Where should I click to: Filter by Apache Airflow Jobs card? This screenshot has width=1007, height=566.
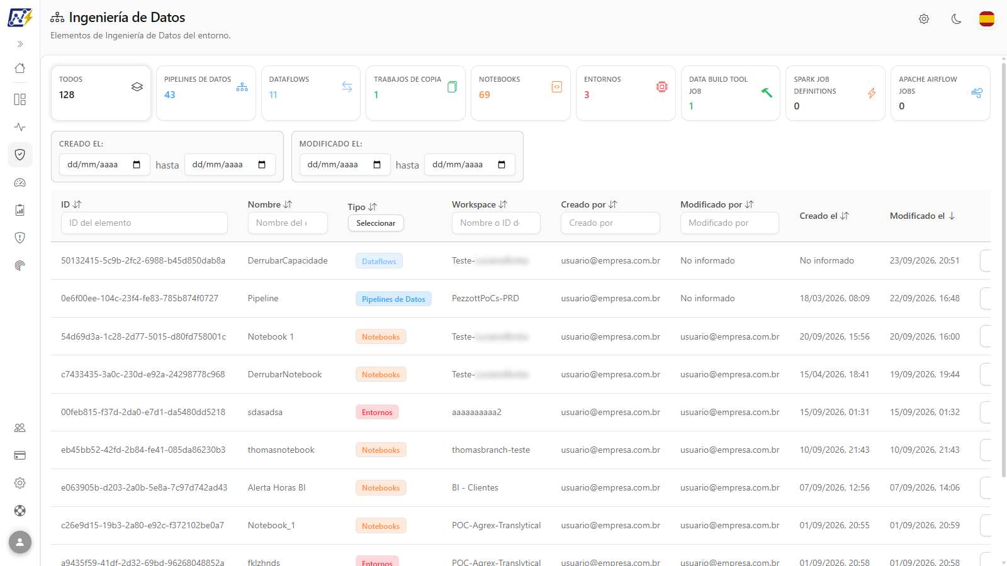pyautogui.click(x=940, y=93)
